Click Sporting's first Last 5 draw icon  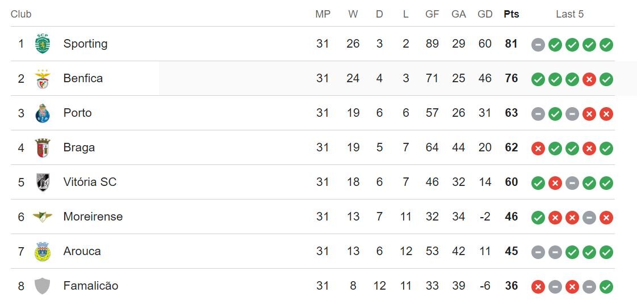[x=538, y=45]
